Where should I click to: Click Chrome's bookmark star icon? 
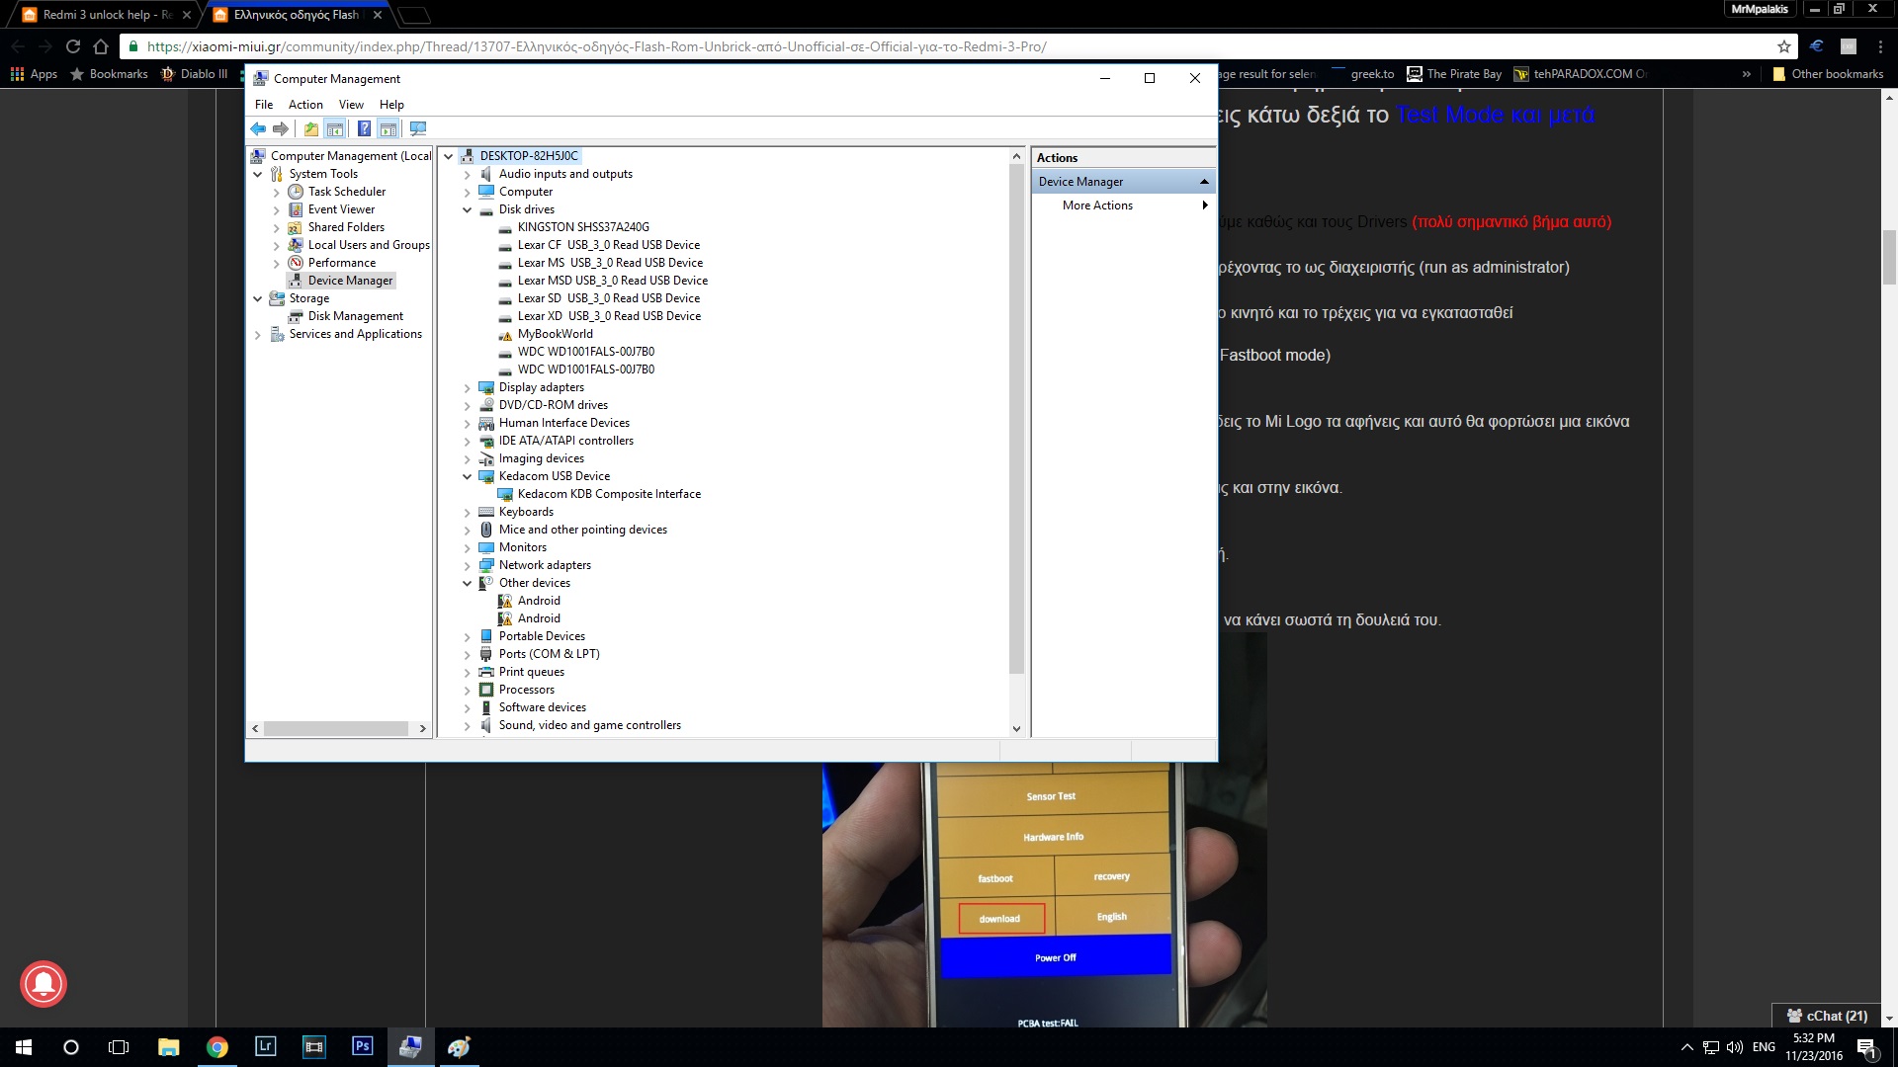coord(1783,46)
